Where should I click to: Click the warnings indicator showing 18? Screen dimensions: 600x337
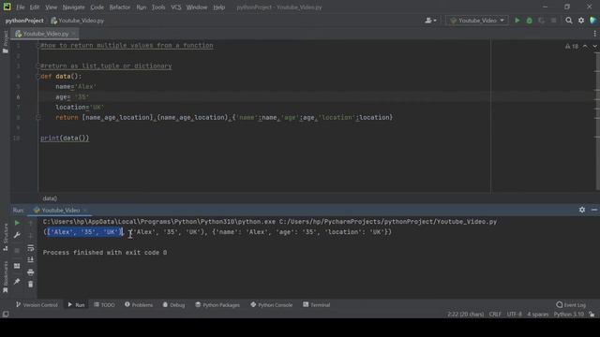click(x=572, y=46)
